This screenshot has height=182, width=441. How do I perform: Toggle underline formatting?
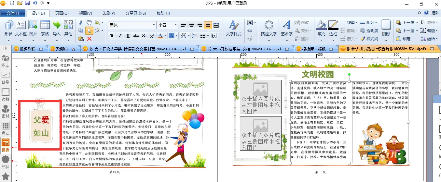tap(128, 36)
